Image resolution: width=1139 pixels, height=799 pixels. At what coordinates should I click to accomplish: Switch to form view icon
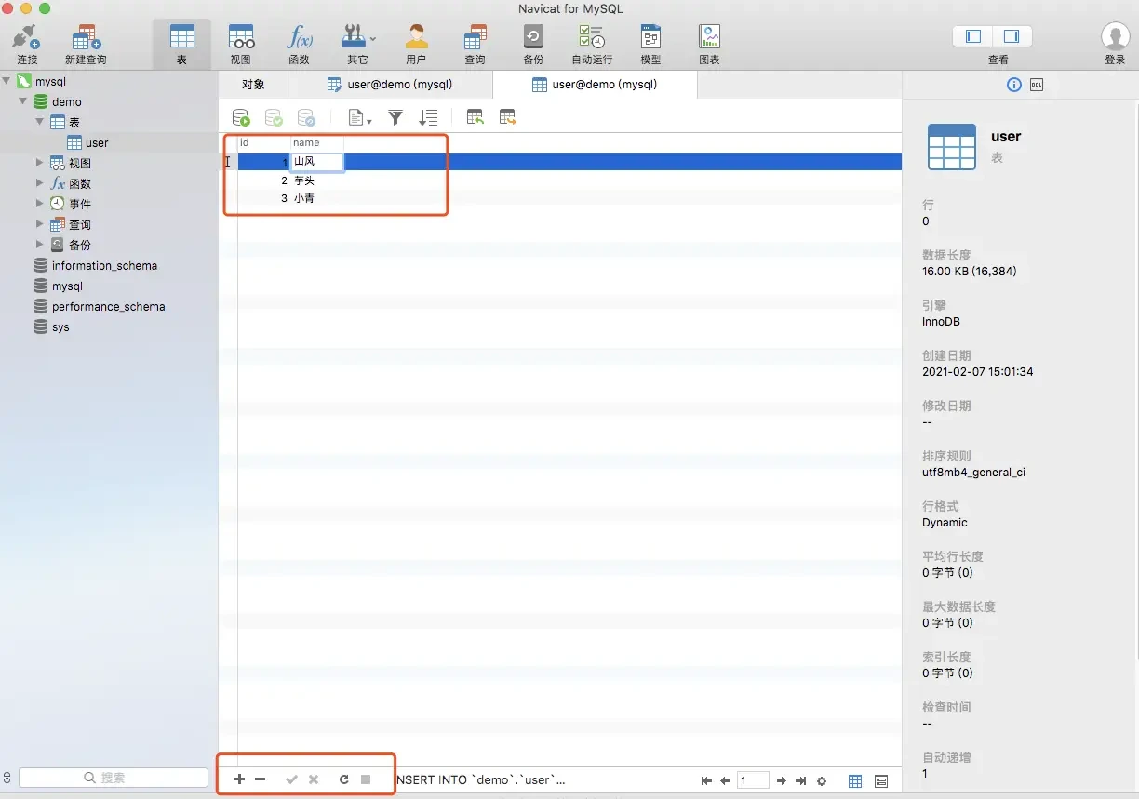[881, 781]
